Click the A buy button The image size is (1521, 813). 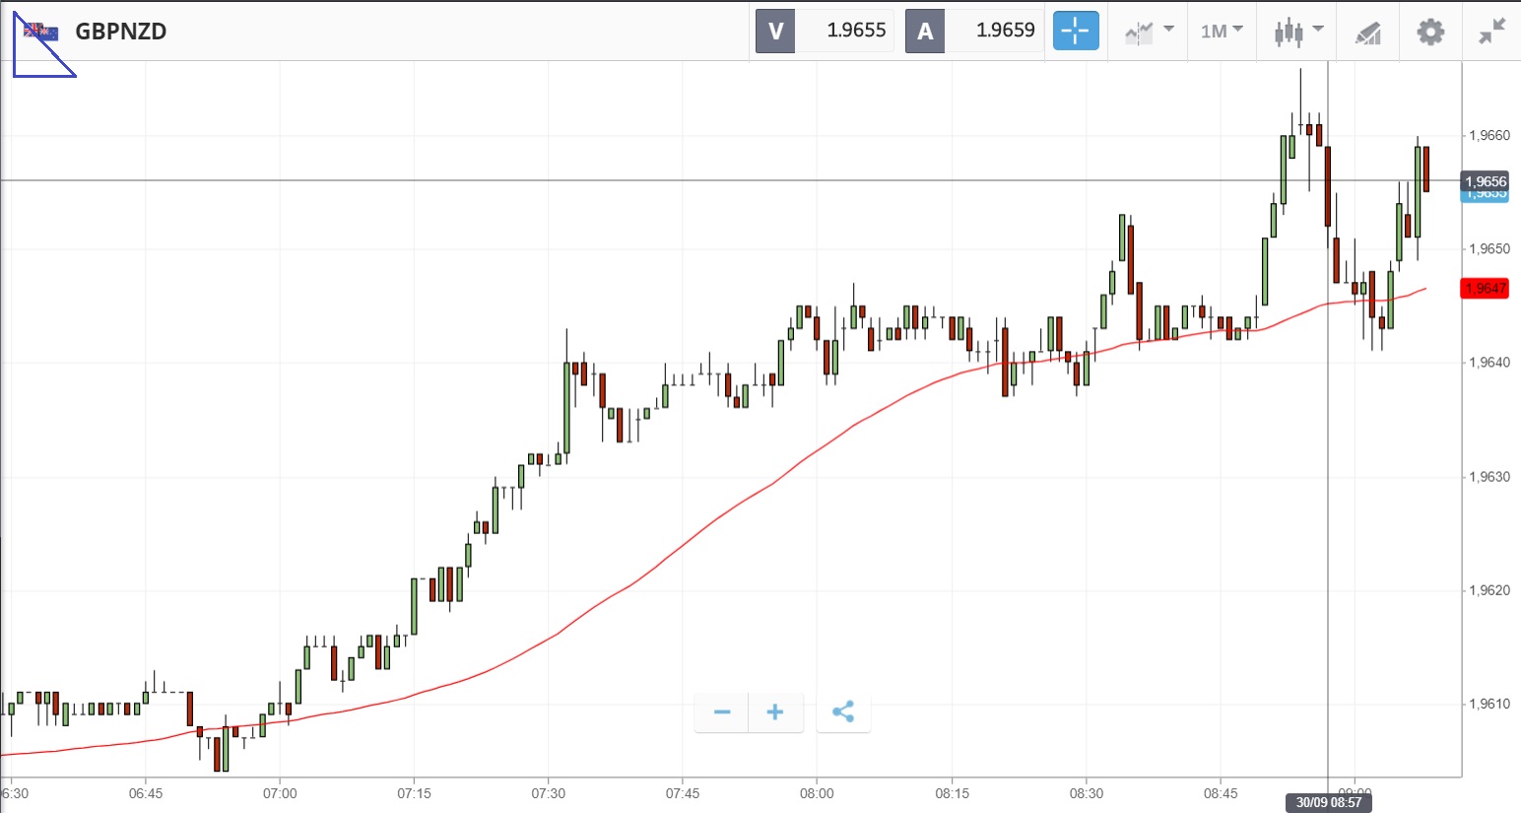(925, 32)
